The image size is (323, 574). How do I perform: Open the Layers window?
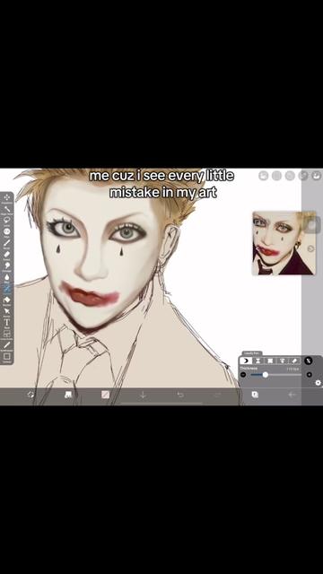(x=255, y=395)
